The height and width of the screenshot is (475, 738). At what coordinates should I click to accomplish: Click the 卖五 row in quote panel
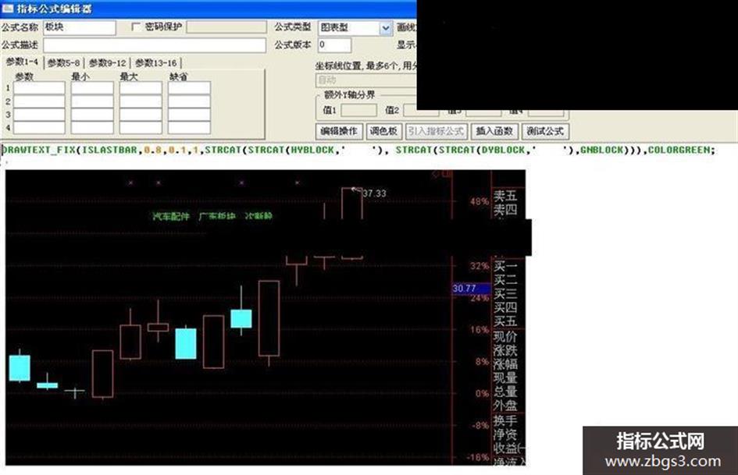[x=505, y=196]
